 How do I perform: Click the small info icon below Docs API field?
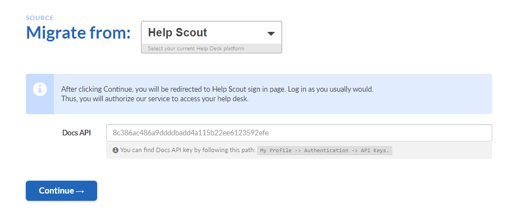click(x=115, y=150)
